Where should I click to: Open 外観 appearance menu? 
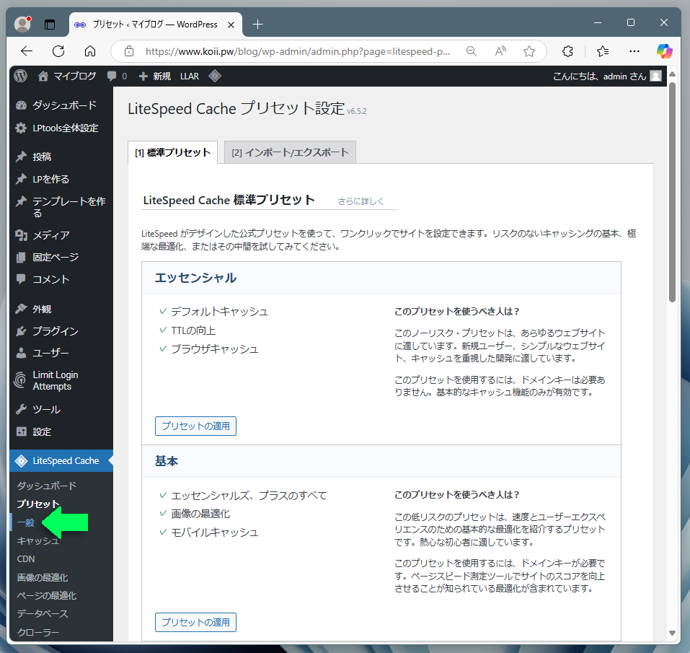pos(61,309)
